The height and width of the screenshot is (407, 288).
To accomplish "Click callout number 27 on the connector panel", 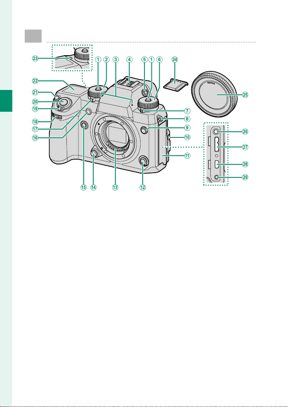I will tap(245, 147).
